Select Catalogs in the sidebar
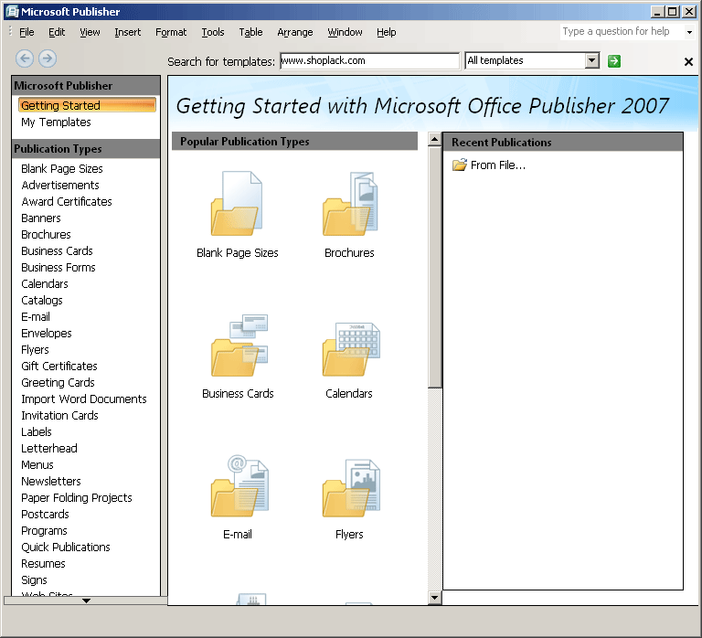Screen dimensions: 702x638 42,301
